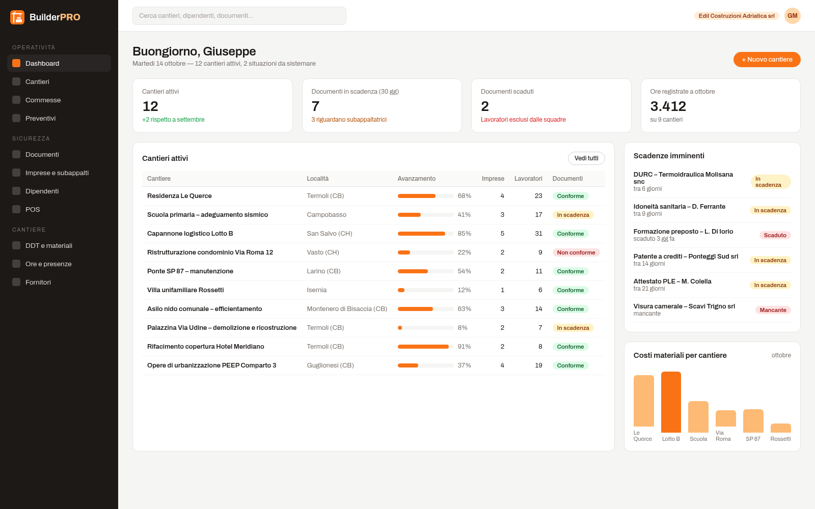Click In scadenza badge for Scuola primaria
The image size is (815, 509).
tap(573, 215)
